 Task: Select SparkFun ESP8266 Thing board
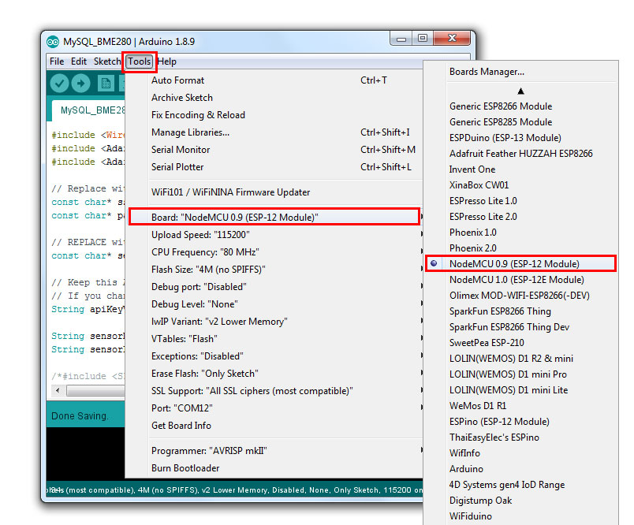520,311
